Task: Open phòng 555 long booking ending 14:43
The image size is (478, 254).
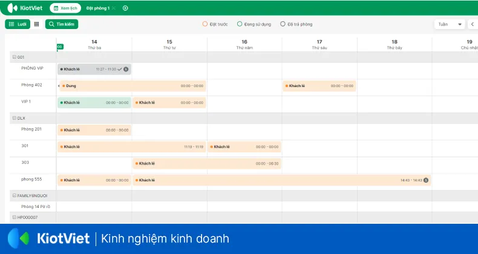Action: coord(282,180)
